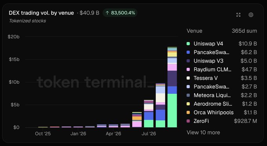Open the View 10 more link

pos(203,132)
